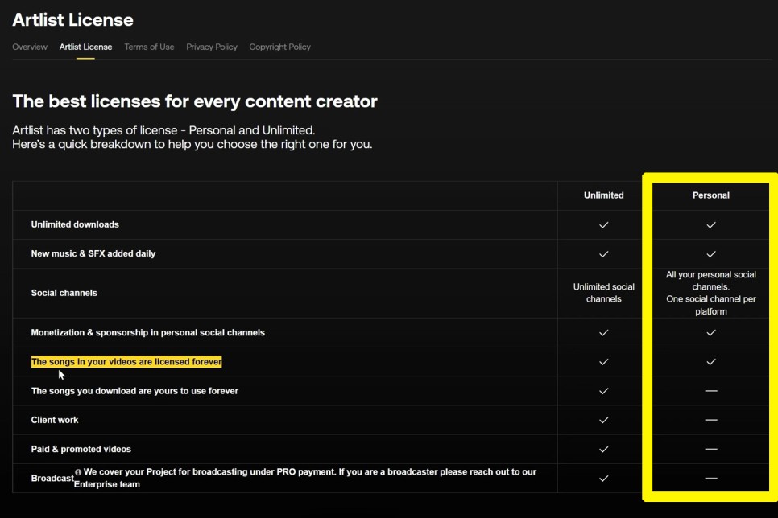Click Personal checkmark for Unlimited downloads

coord(710,225)
